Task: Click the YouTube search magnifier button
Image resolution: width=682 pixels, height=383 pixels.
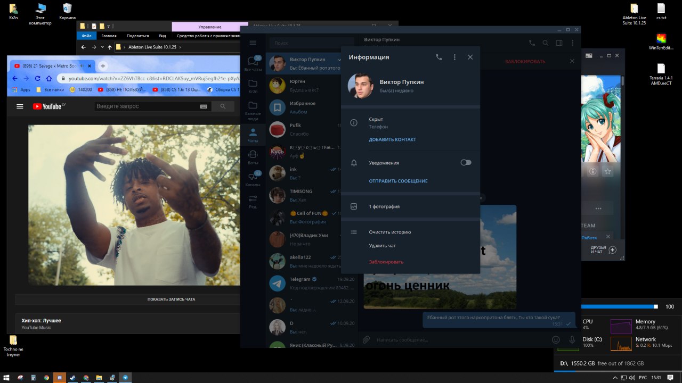Action: [223, 106]
